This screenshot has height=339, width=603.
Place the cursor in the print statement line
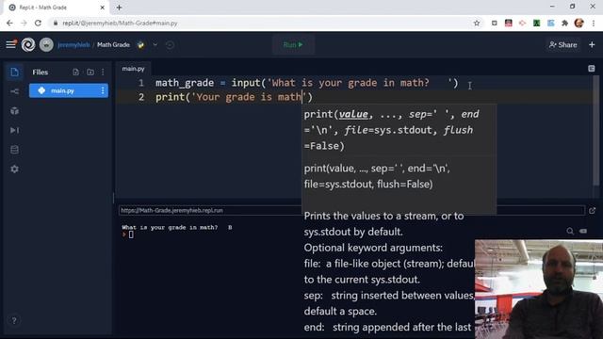click(234, 97)
